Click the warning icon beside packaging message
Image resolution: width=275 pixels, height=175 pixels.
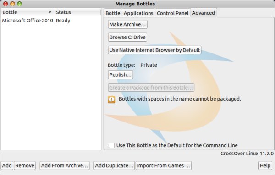point(111,100)
